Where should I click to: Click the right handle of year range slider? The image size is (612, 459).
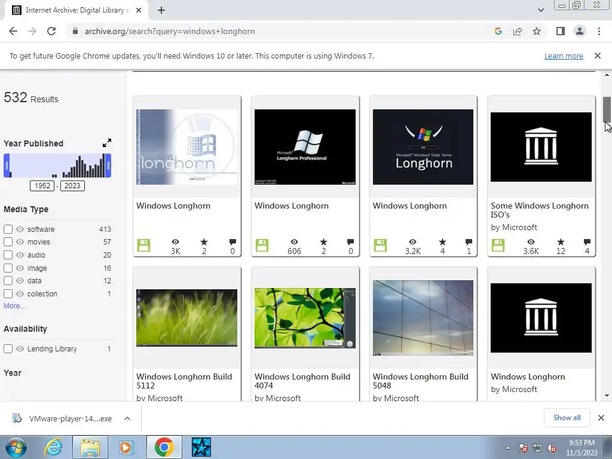[109, 166]
